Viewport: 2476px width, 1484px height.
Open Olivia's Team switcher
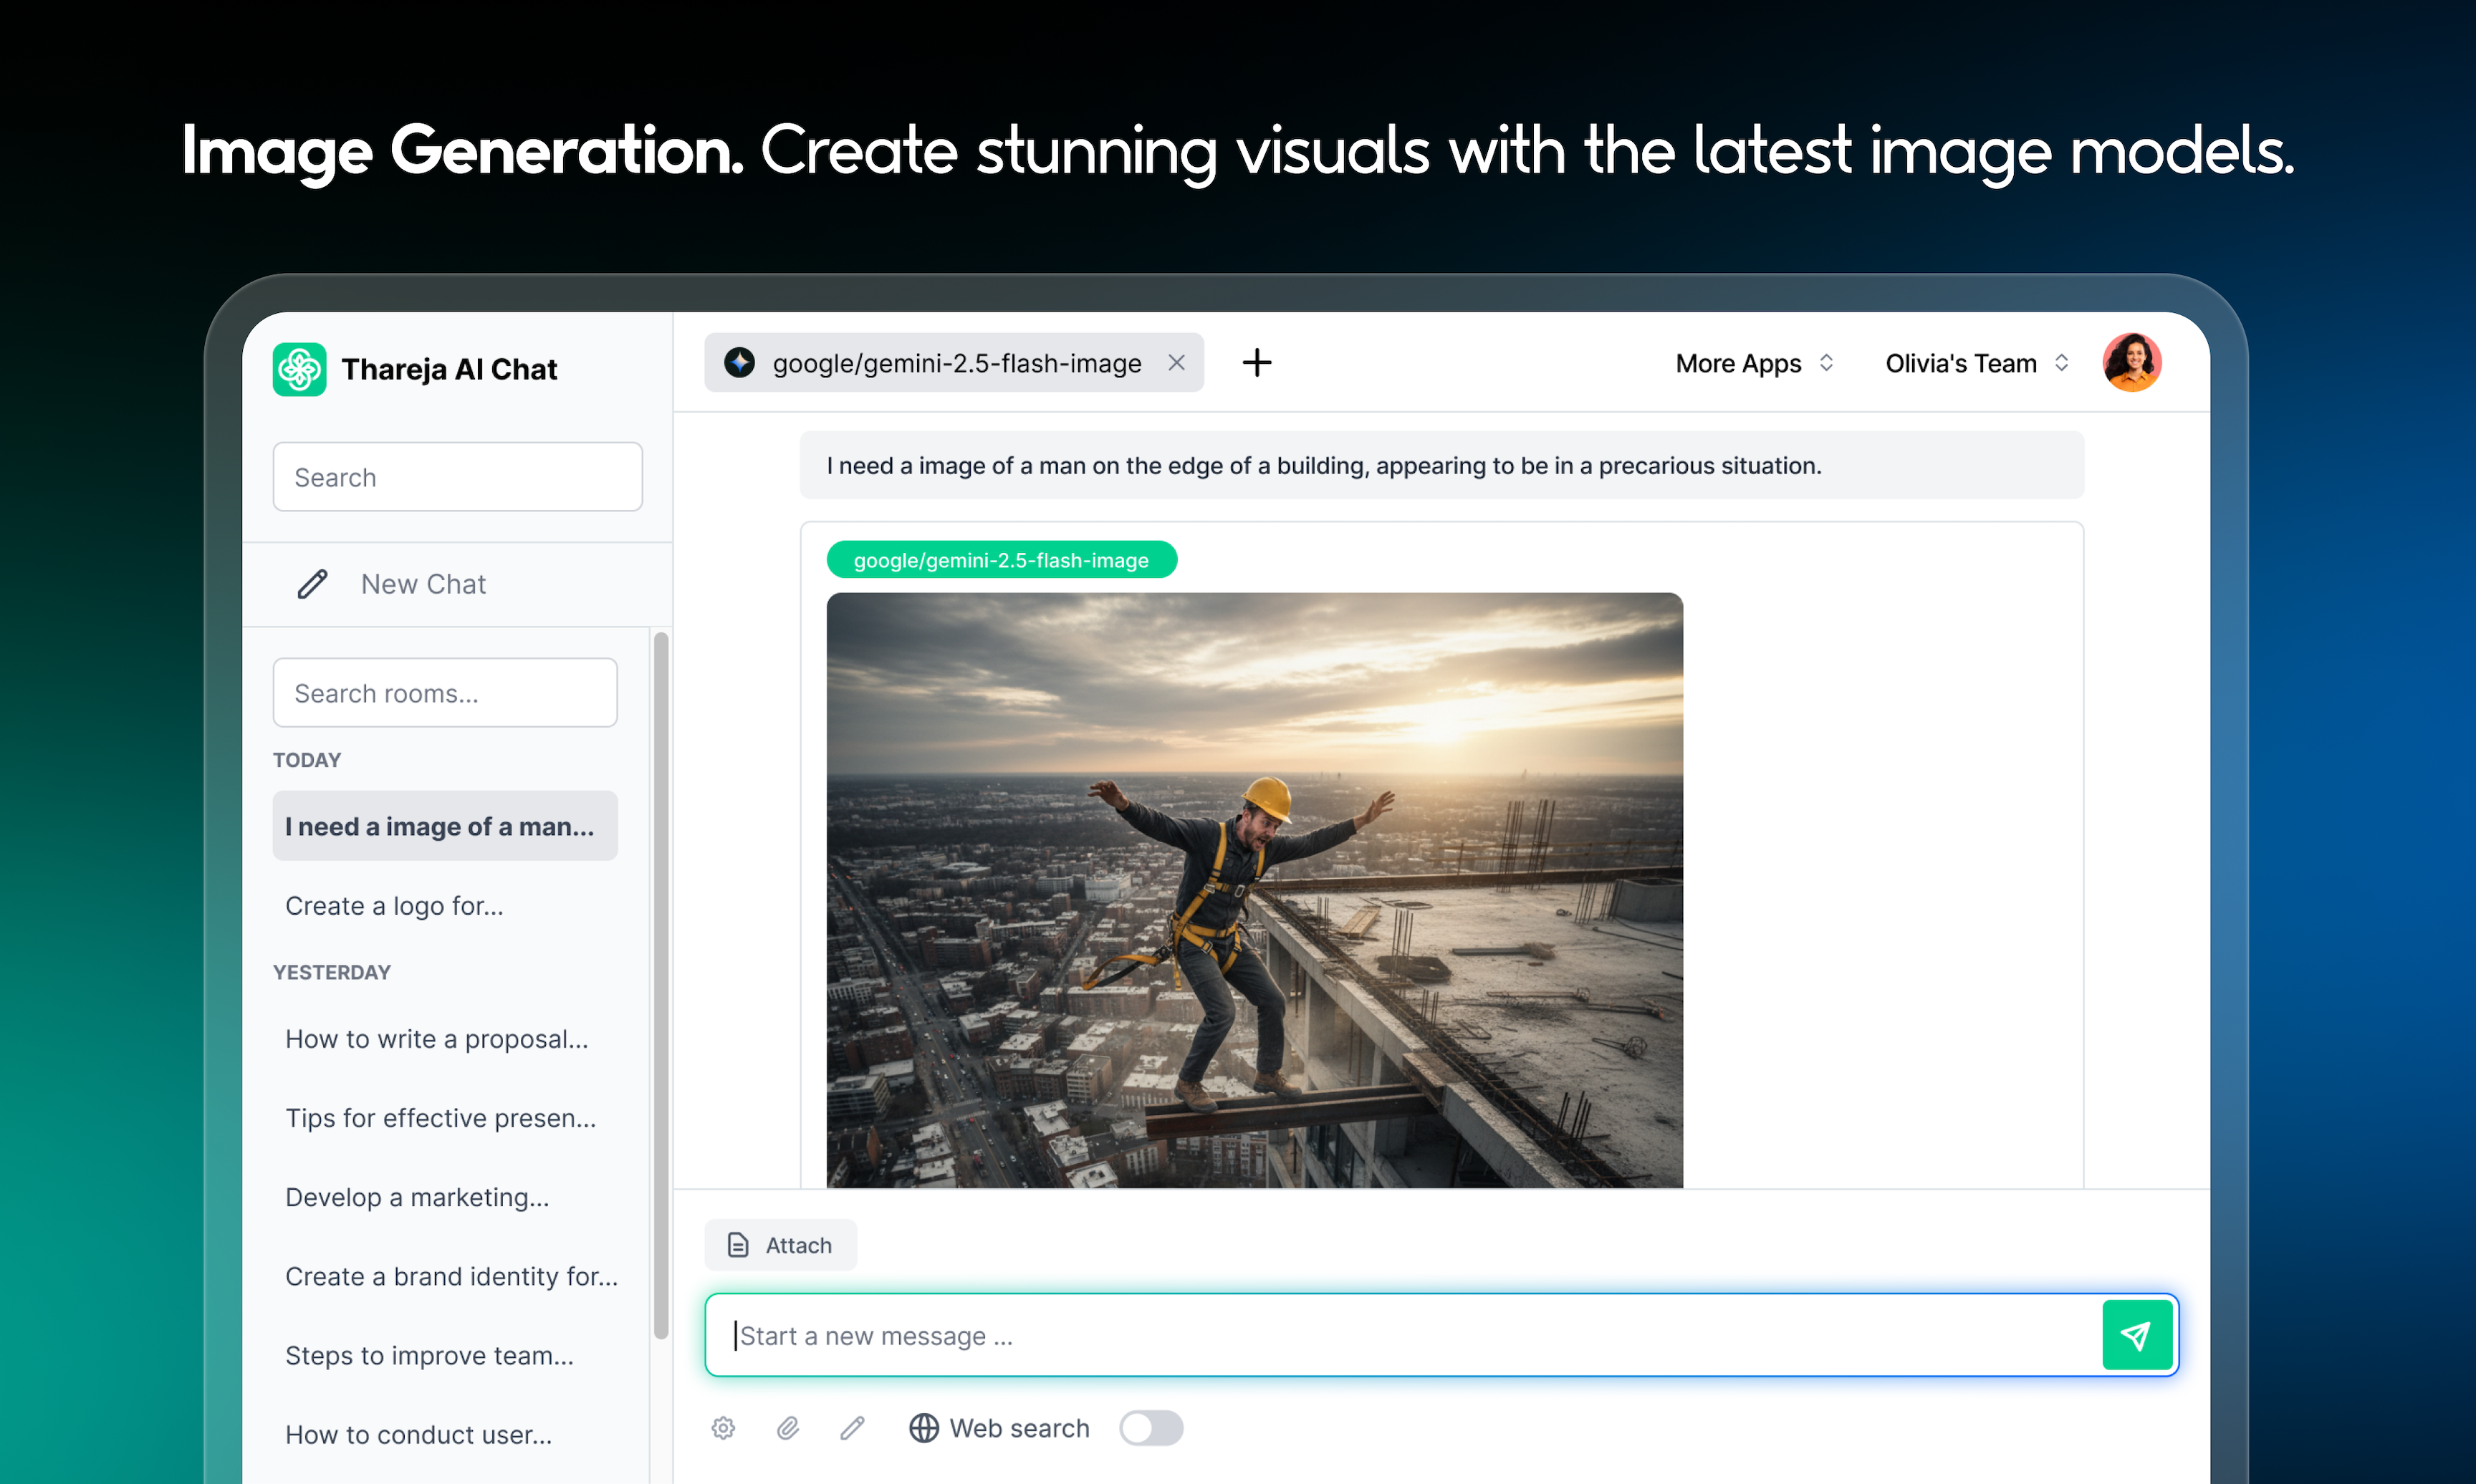1976,363
